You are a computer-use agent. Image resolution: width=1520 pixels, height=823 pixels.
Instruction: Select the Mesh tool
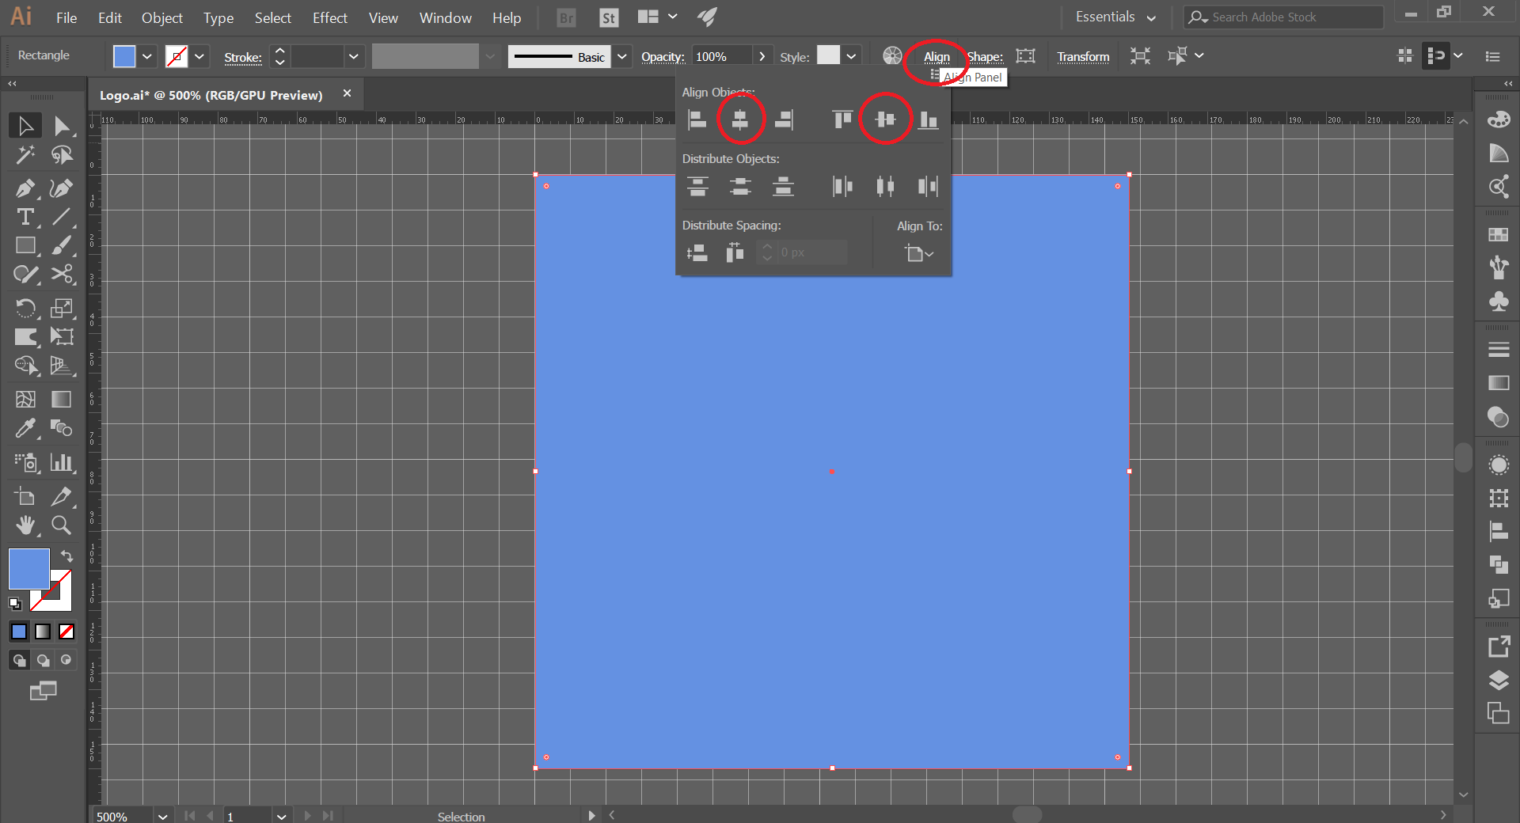coord(25,399)
